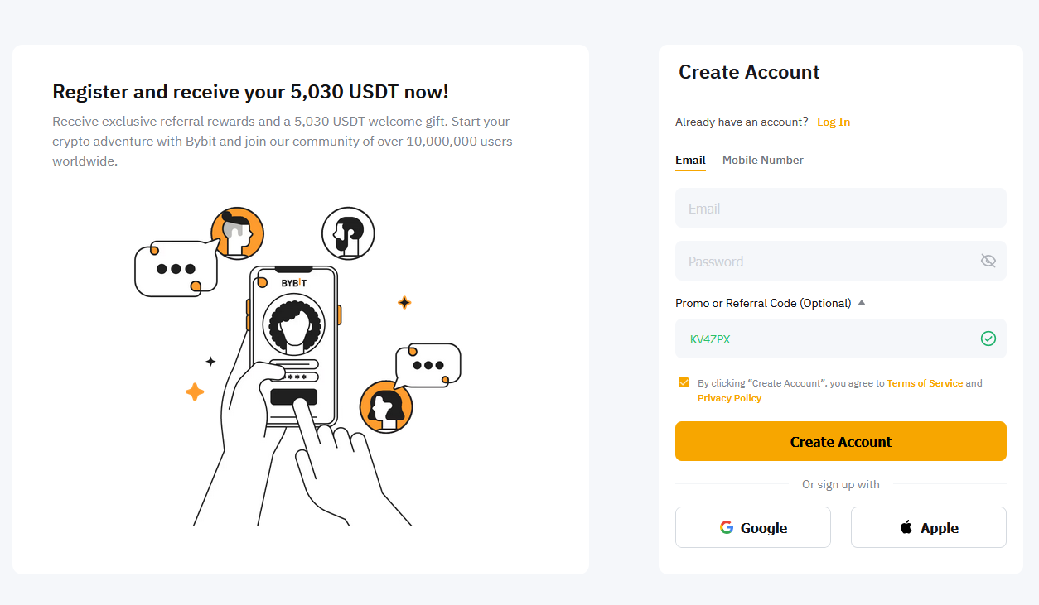Click the speech bubble with three dots on left
The image size is (1039, 605).
(176, 268)
